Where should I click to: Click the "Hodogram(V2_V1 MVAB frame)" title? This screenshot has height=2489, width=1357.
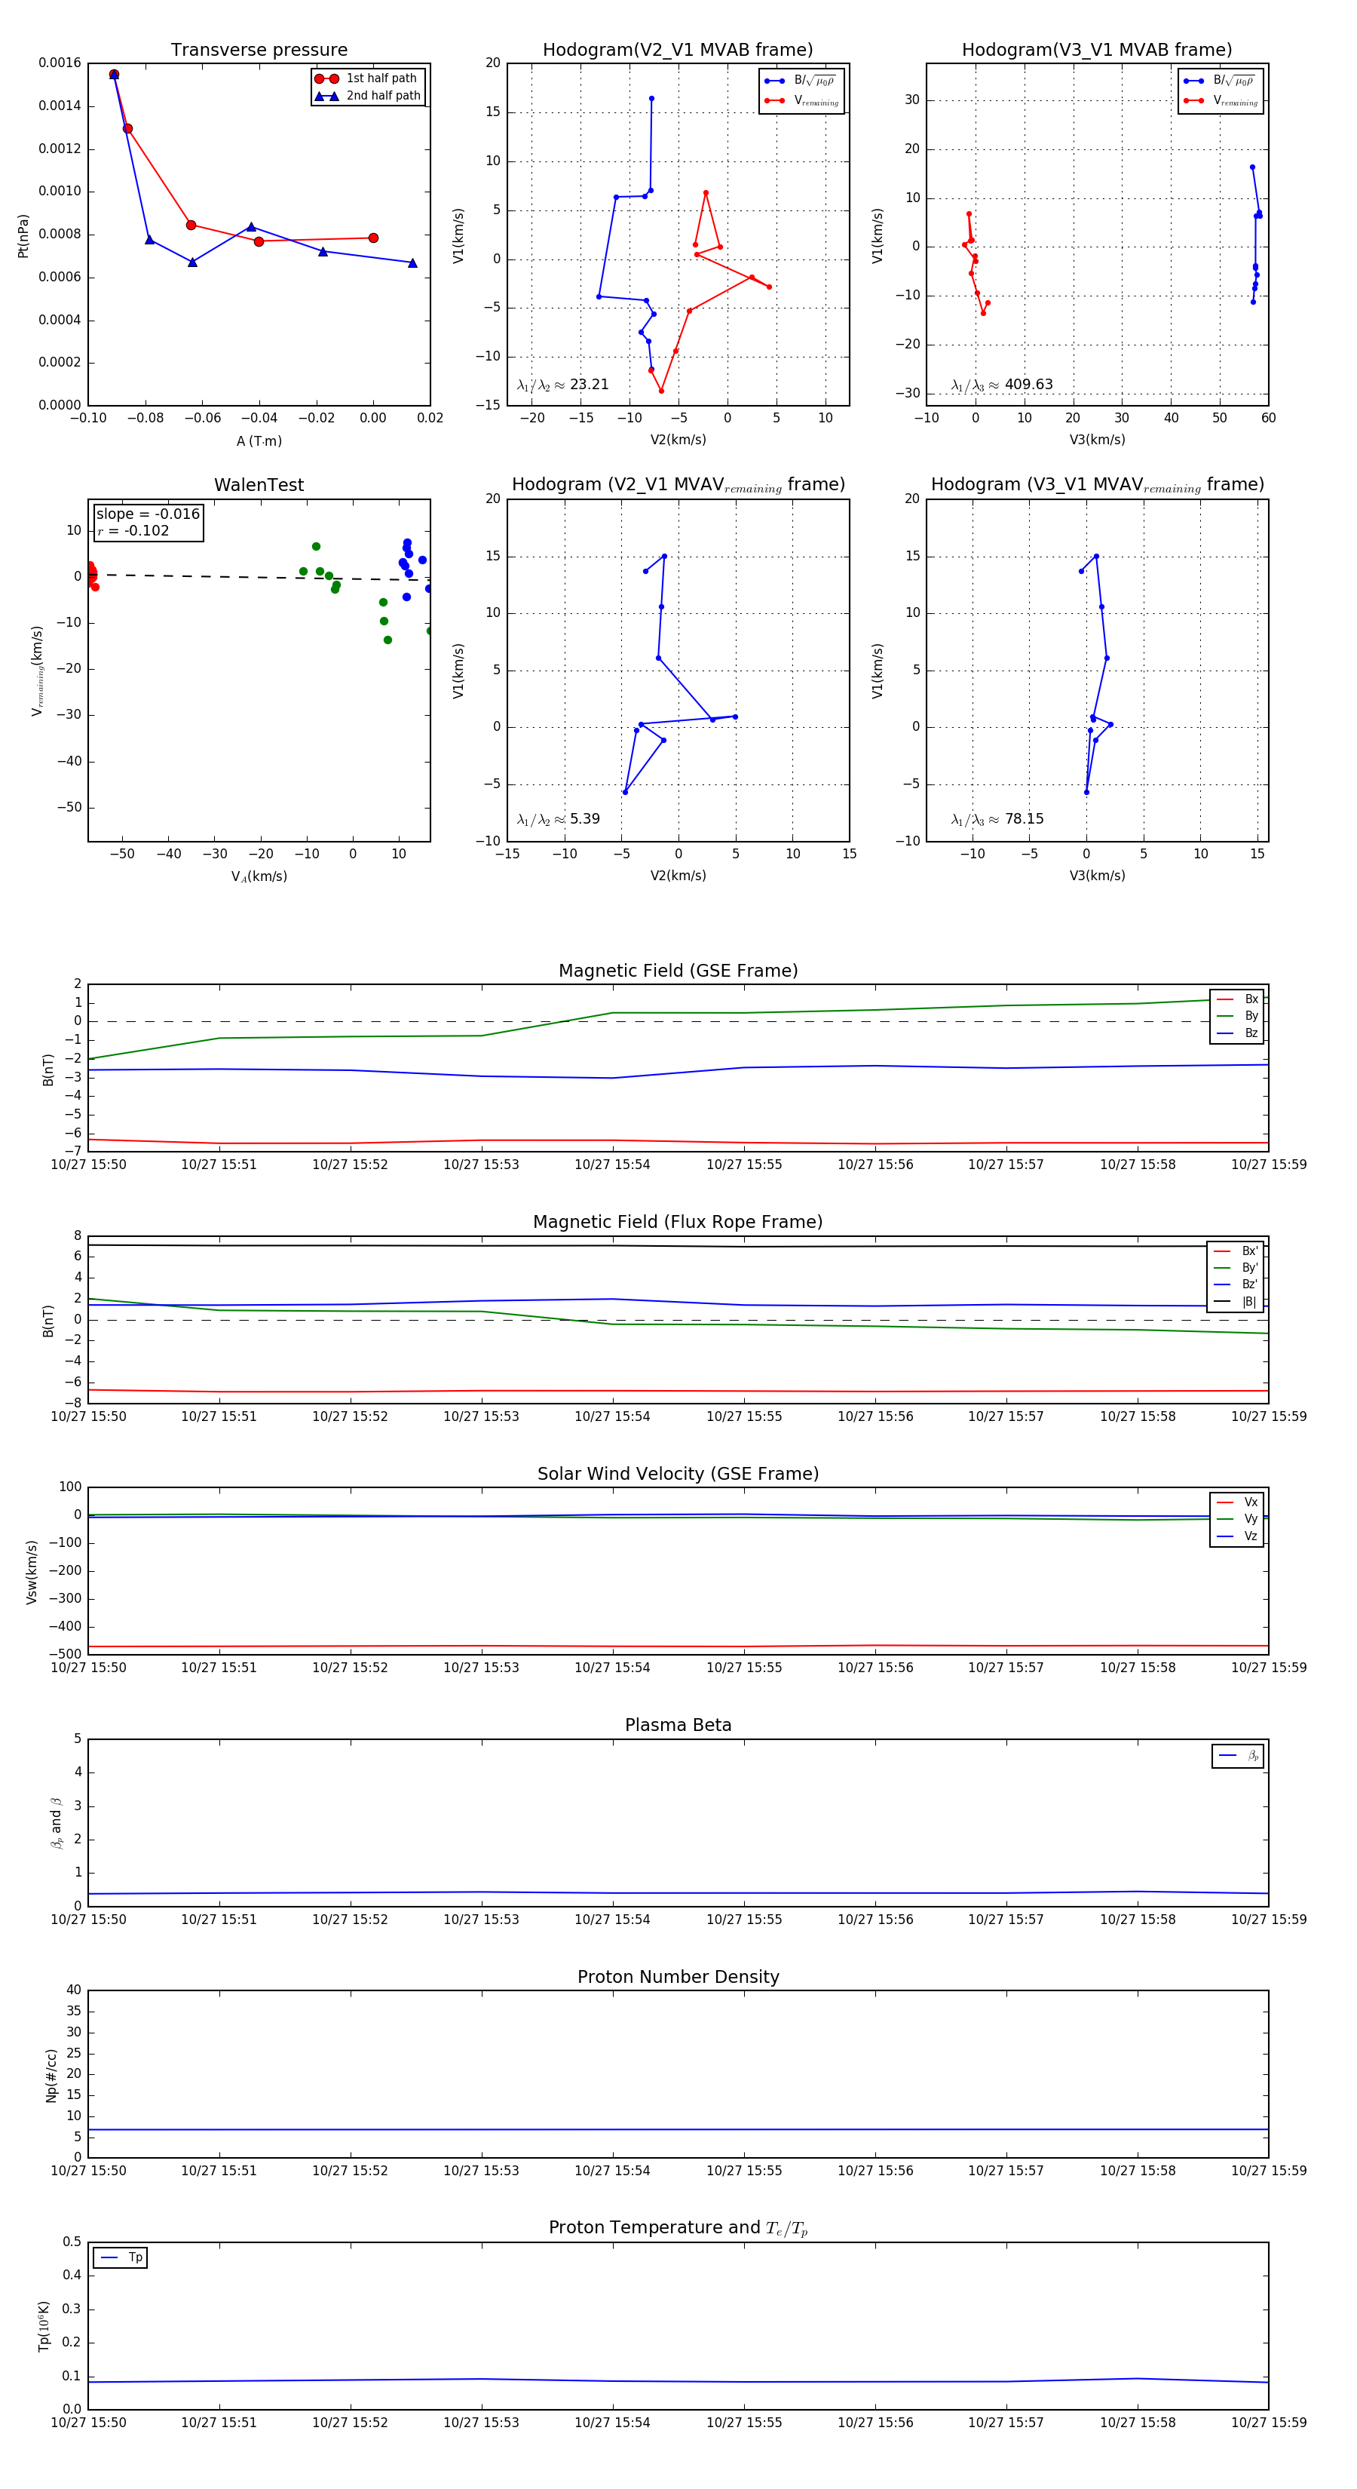[x=678, y=51]
